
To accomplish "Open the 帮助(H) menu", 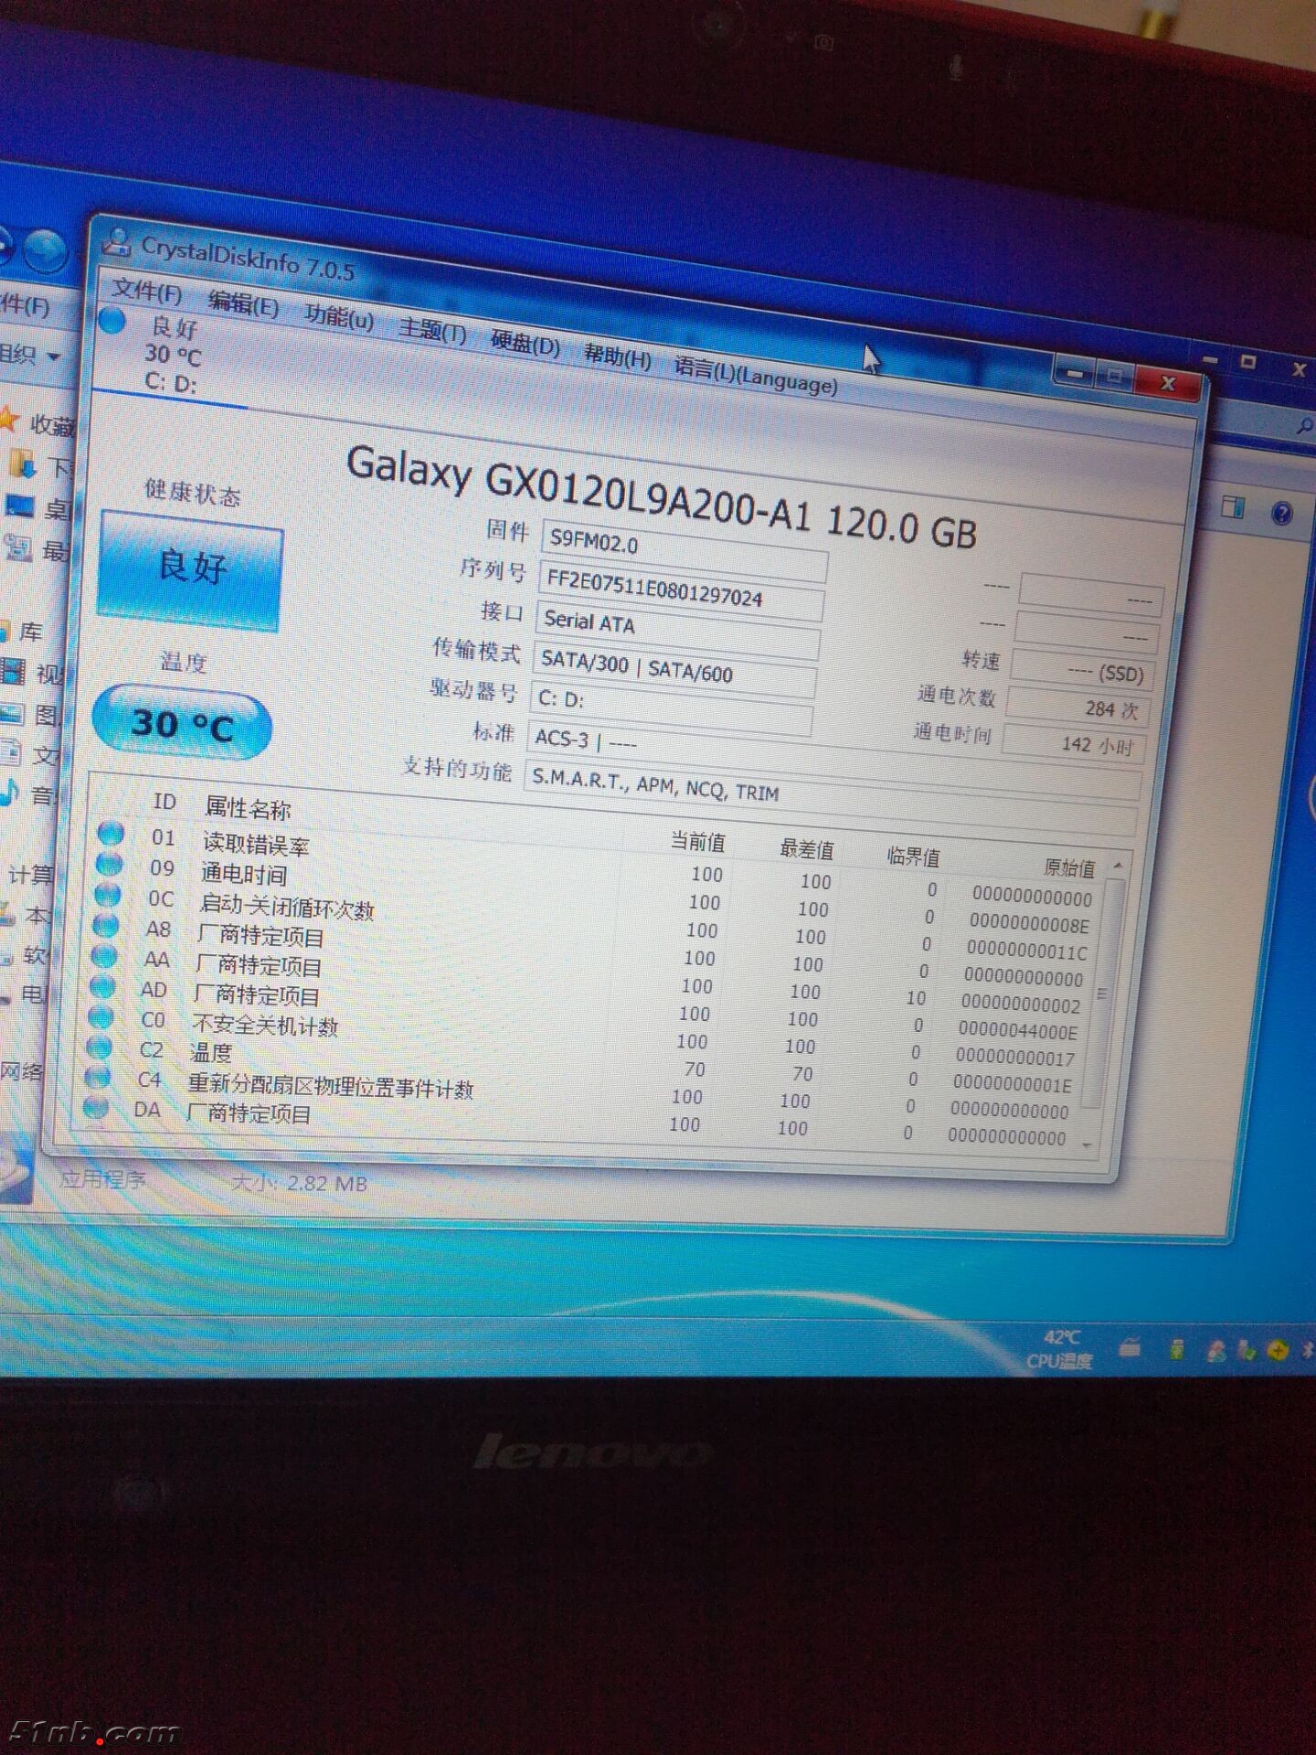I will tap(617, 356).
